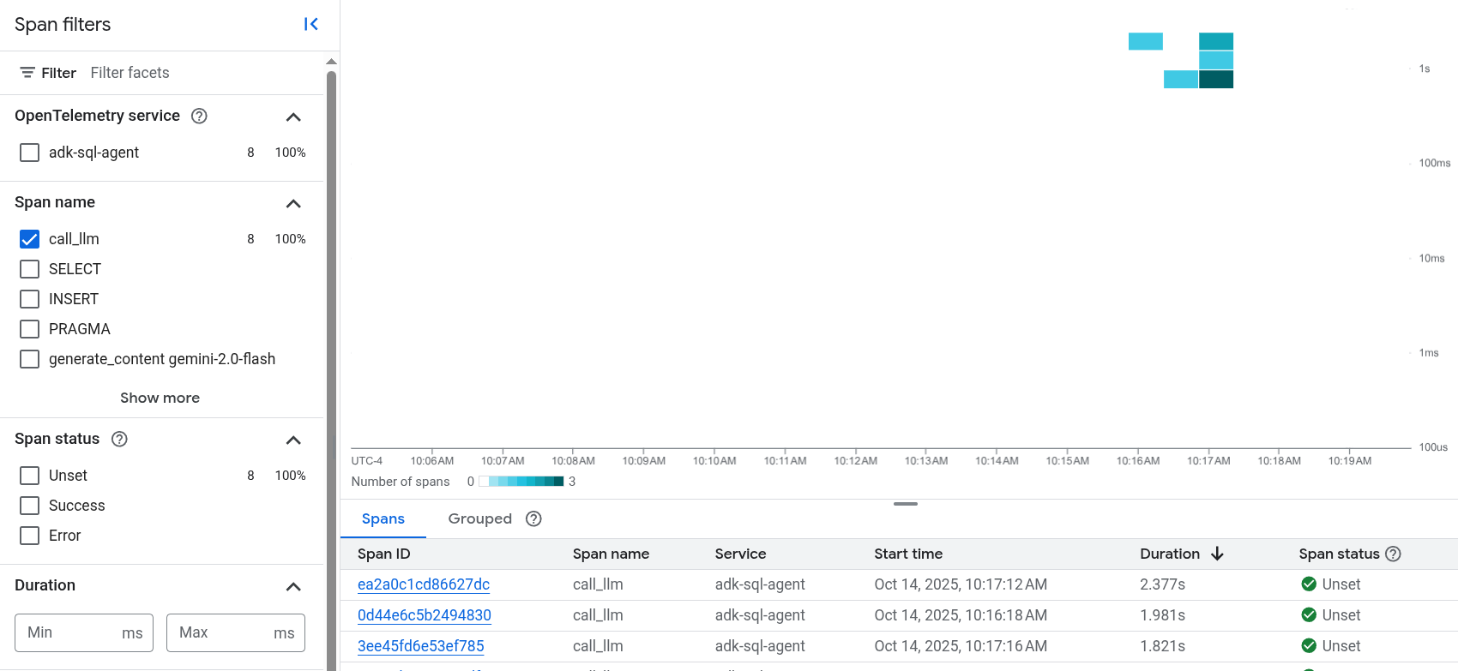
Task: Check the adk-sql-agent service checkbox
Action: pyautogui.click(x=29, y=153)
